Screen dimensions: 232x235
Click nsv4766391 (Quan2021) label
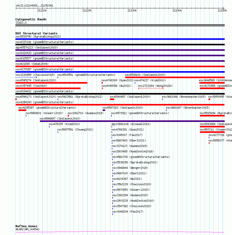pos(128,130)
